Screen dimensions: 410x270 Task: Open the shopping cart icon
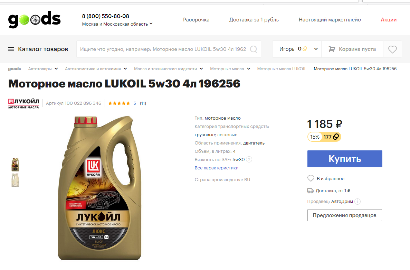pyautogui.click(x=332, y=49)
